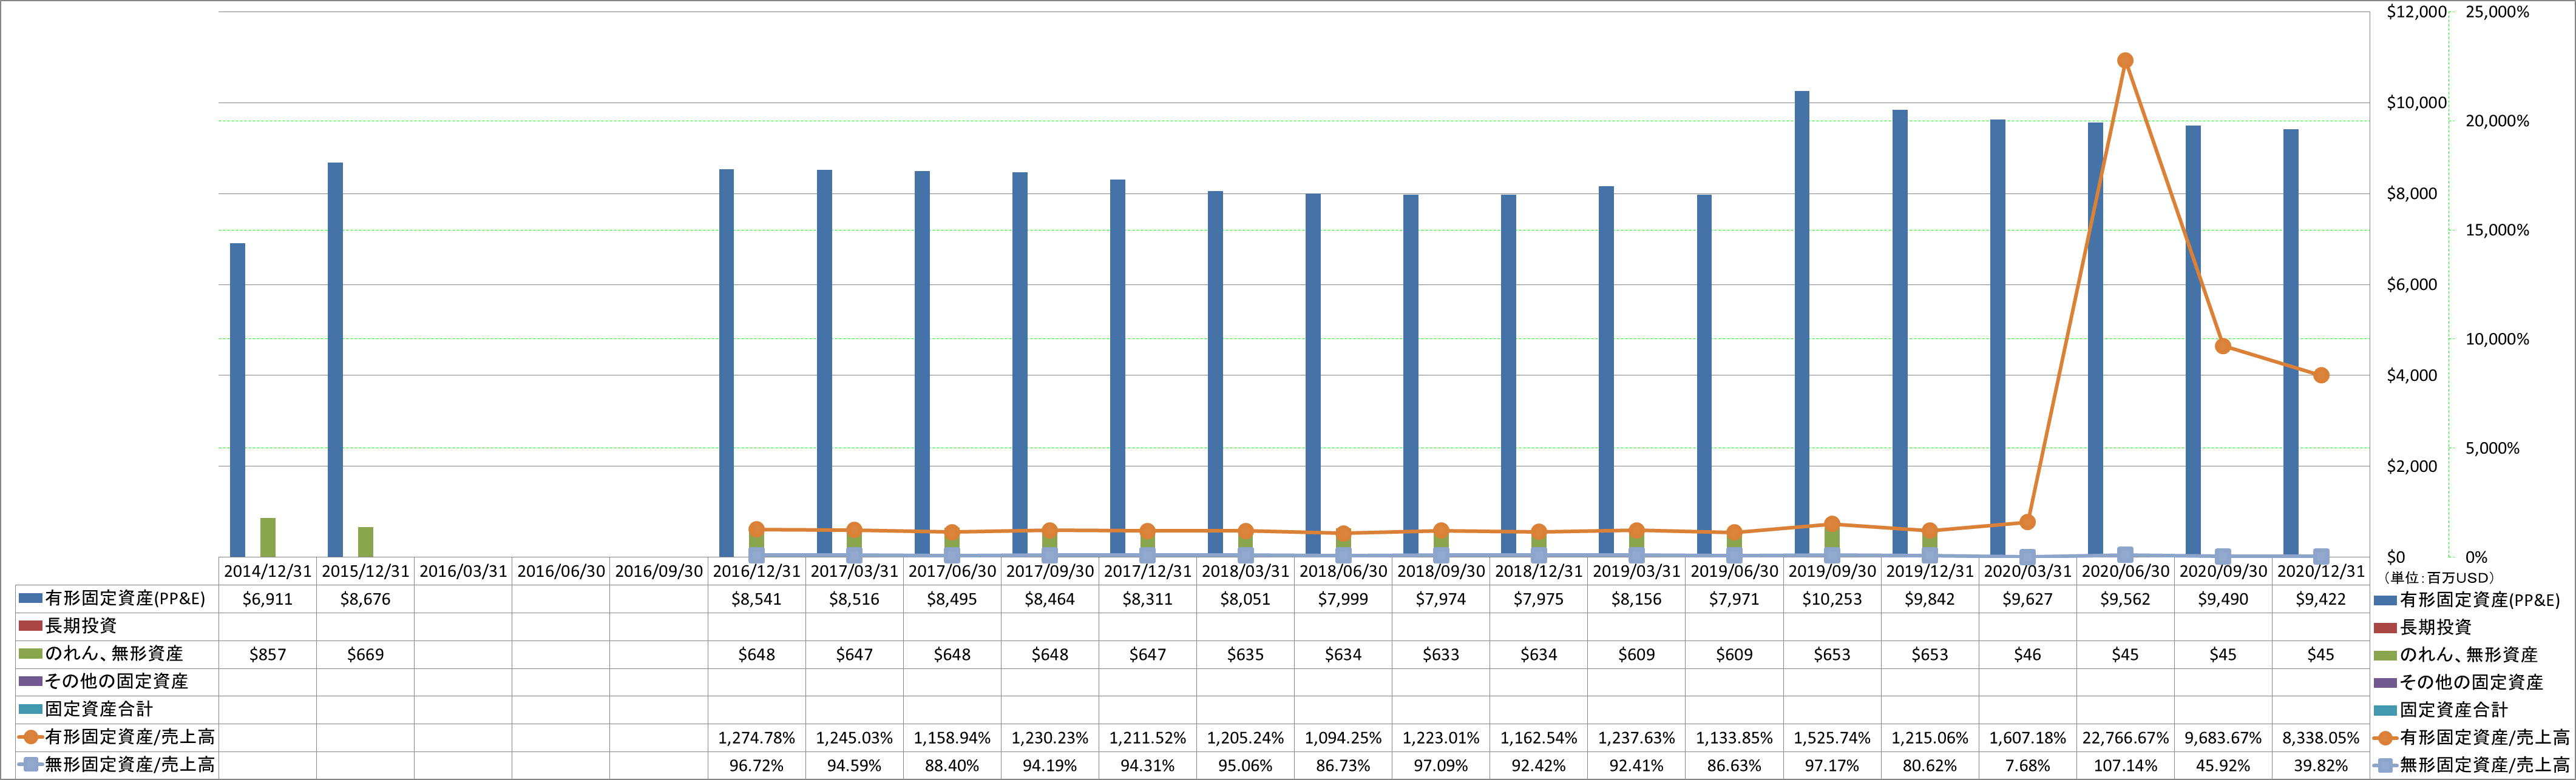The image size is (2576, 780).
Task: Click the ratio cell 80.62%
Action: pyautogui.click(x=1930, y=765)
